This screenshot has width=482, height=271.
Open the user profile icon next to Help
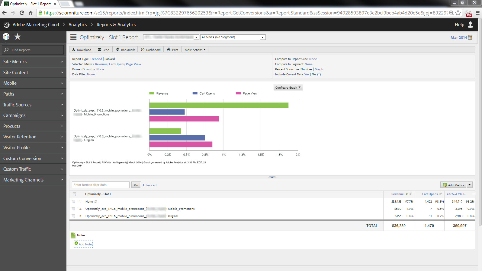(470, 24)
